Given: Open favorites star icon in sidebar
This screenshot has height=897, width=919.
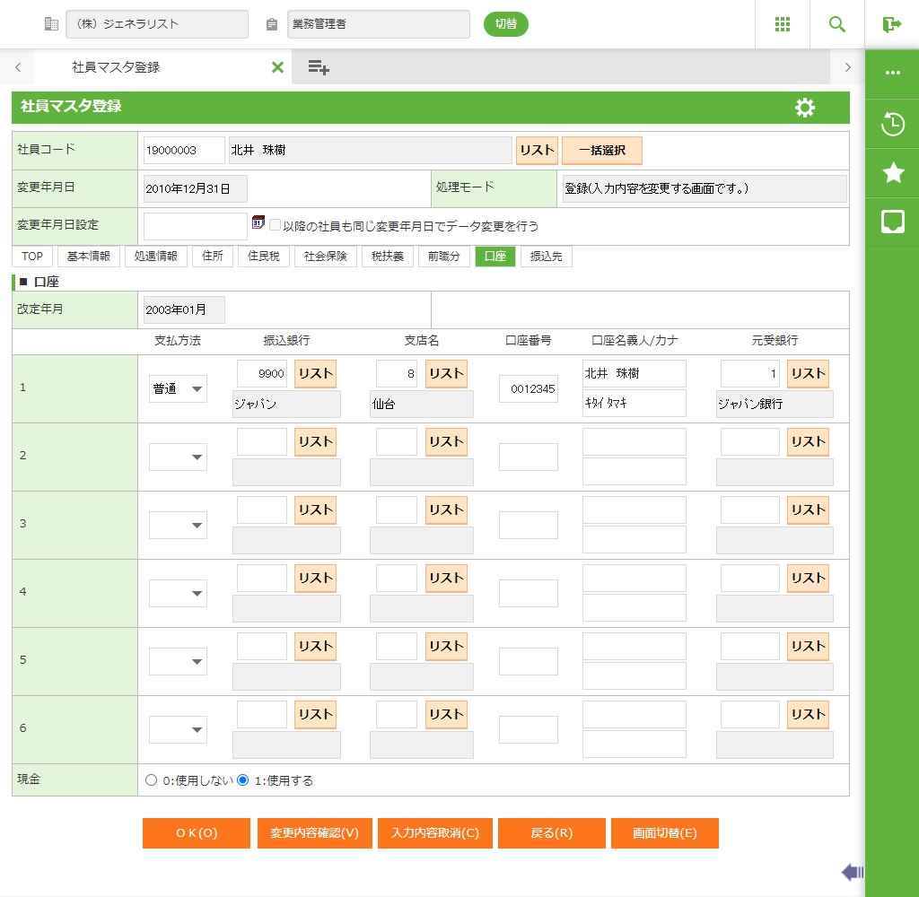Looking at the screenshot, I should 893,173.
